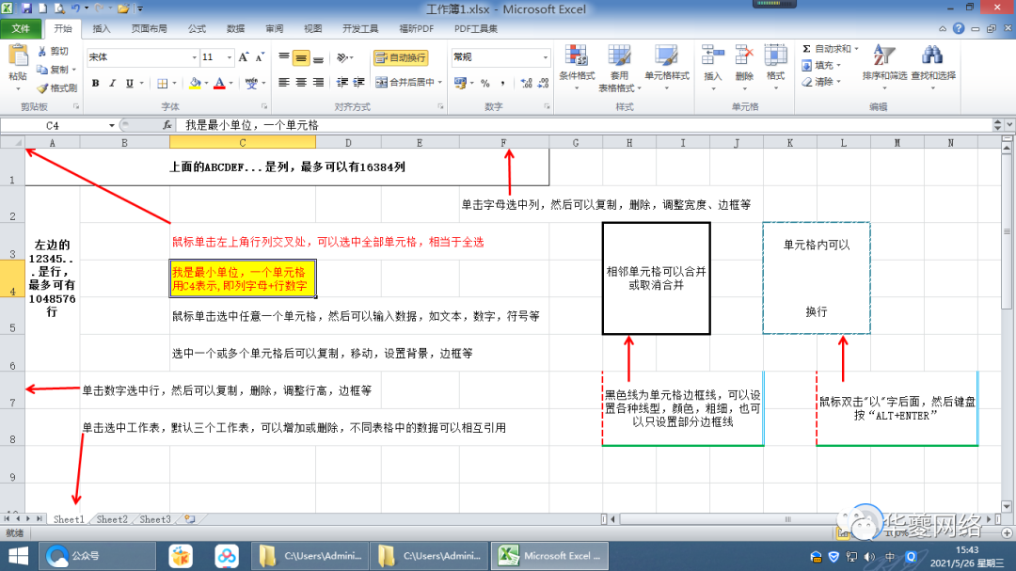Click the insert function fx button
Viewport: 1016px width, 571px height.
click(167, 125)
